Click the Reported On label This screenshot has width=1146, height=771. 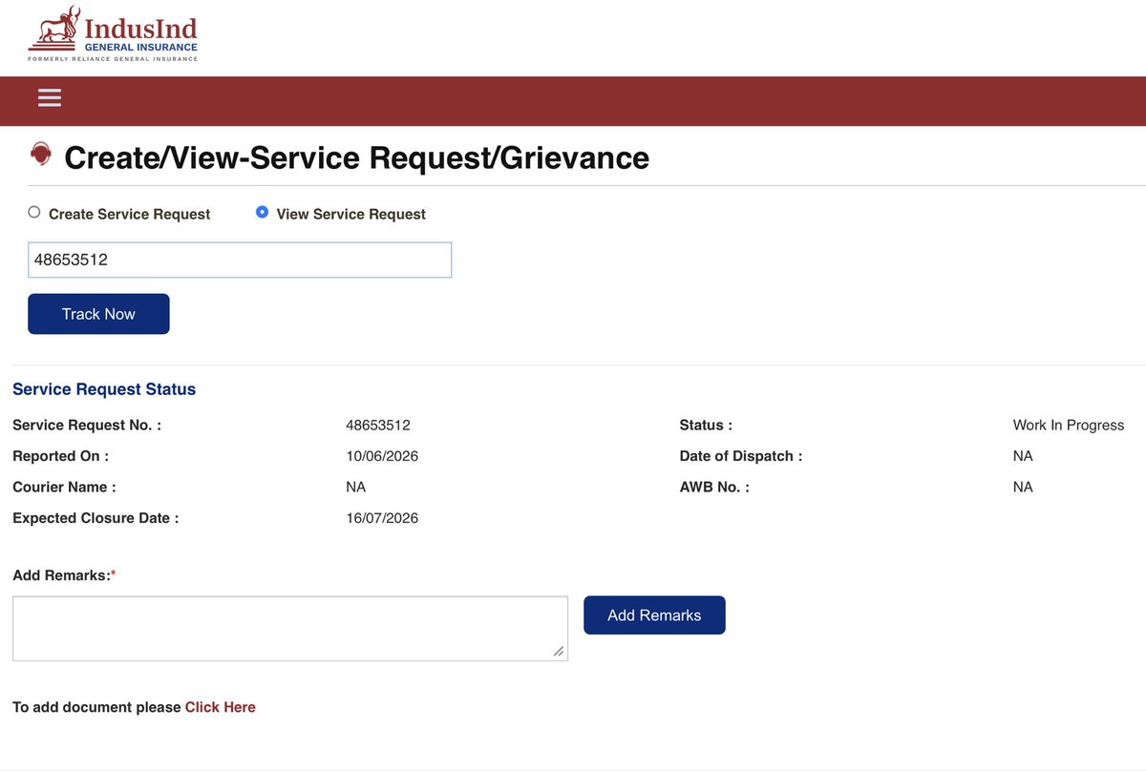60,456
